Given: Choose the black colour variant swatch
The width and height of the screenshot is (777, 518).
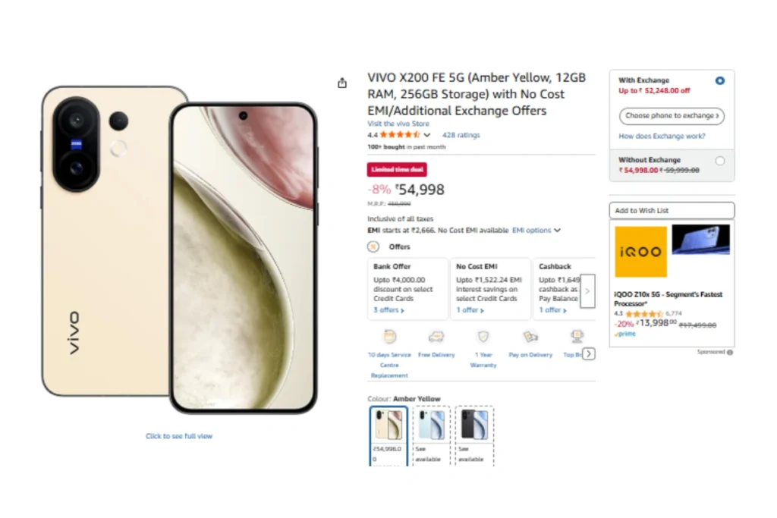Looking at the screenshot, I should pyautogui.click(x=474, y=425).
